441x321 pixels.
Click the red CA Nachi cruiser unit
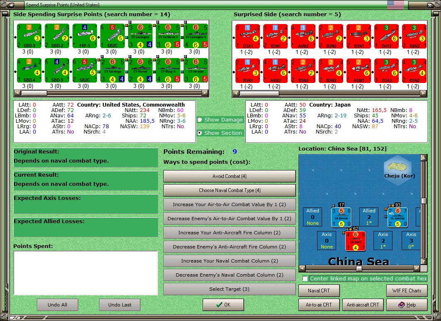click(x=355, y=241)
